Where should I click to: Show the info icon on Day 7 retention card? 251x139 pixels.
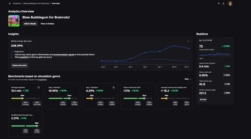point(113,87)
